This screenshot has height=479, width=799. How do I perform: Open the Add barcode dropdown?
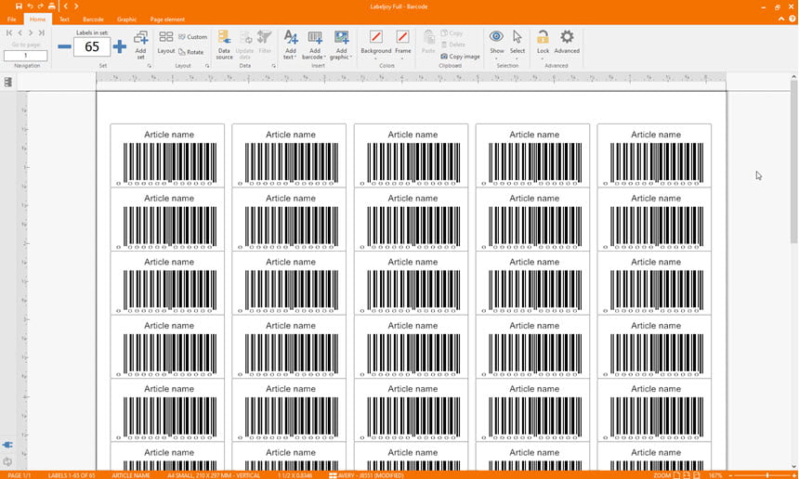[315, 45]
